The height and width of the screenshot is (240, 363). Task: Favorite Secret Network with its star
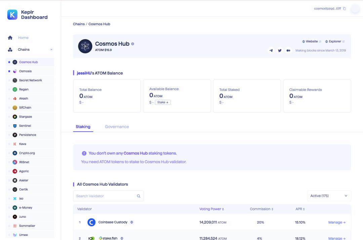(x=9, y=80)
